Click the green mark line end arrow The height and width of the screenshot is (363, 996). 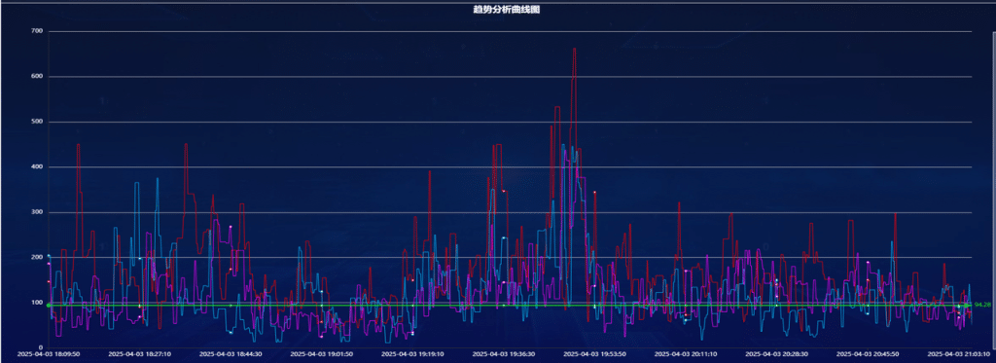coord(969,306)
